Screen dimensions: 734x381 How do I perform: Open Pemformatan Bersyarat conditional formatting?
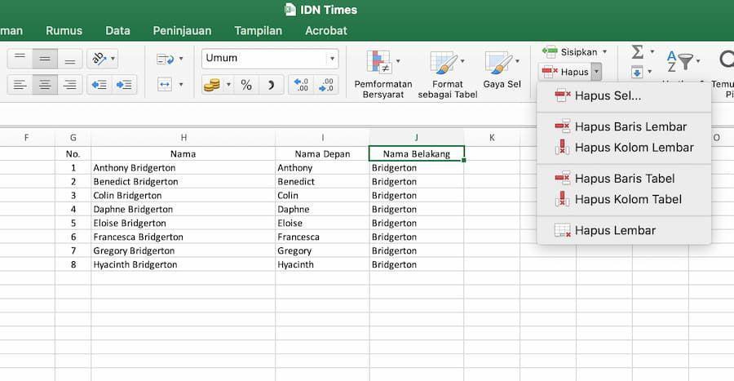[x=383, y=74]
